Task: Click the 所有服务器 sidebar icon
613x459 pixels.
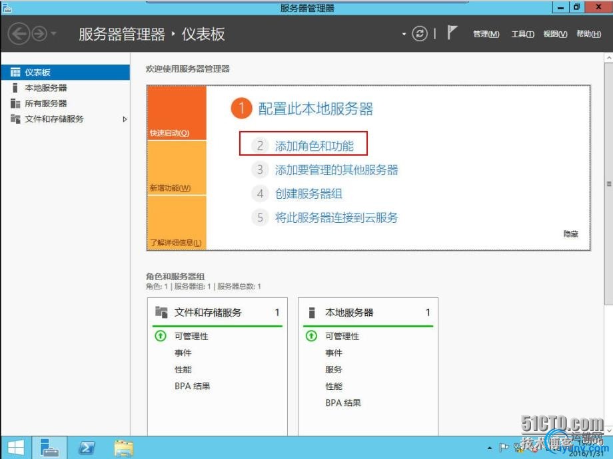Action: (x=15, y=103)
